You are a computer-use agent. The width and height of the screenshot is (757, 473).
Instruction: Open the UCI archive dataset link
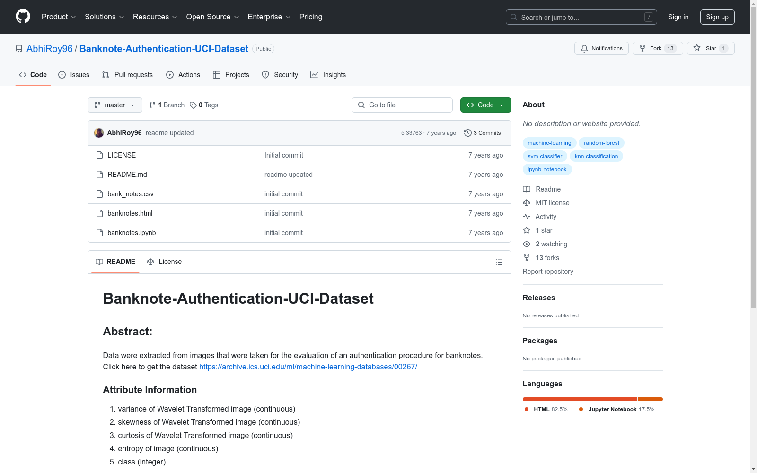click(308, 367)
